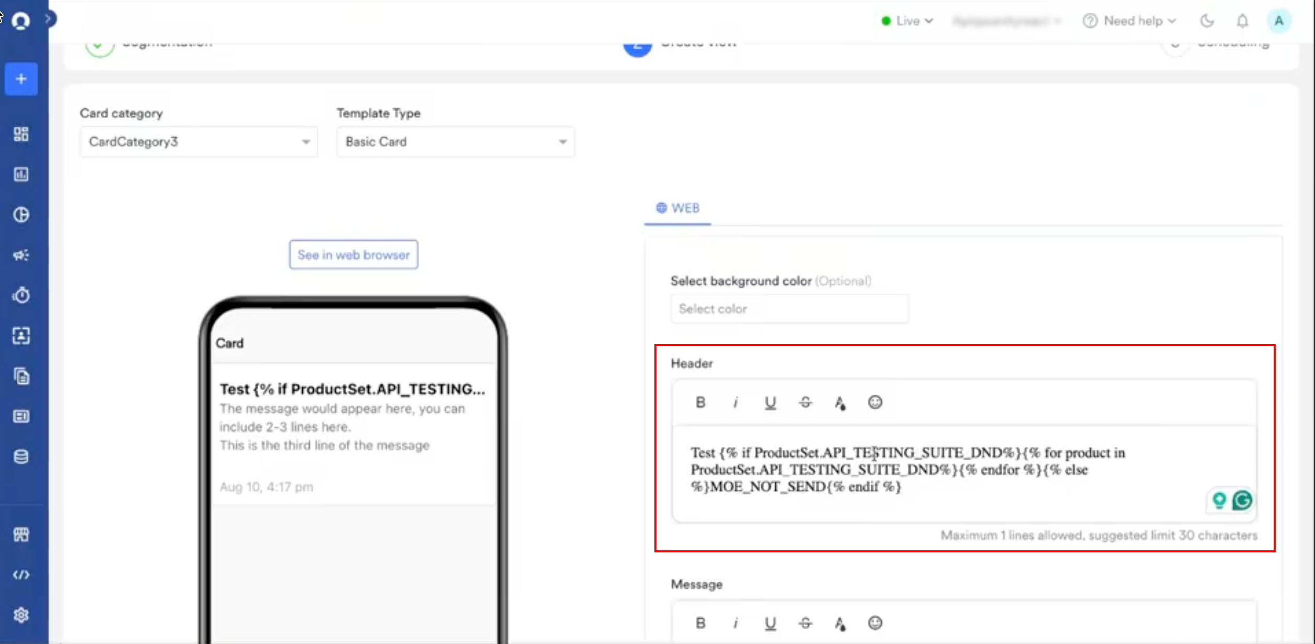Open emoji picker in Header toolbar
The height and width of the screenshot is (644, 1315).
(875, 403)
